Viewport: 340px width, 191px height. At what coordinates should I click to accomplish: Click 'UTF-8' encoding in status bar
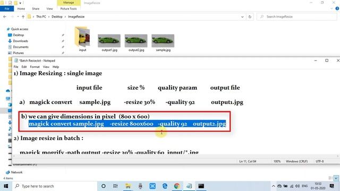click(320, 161)
